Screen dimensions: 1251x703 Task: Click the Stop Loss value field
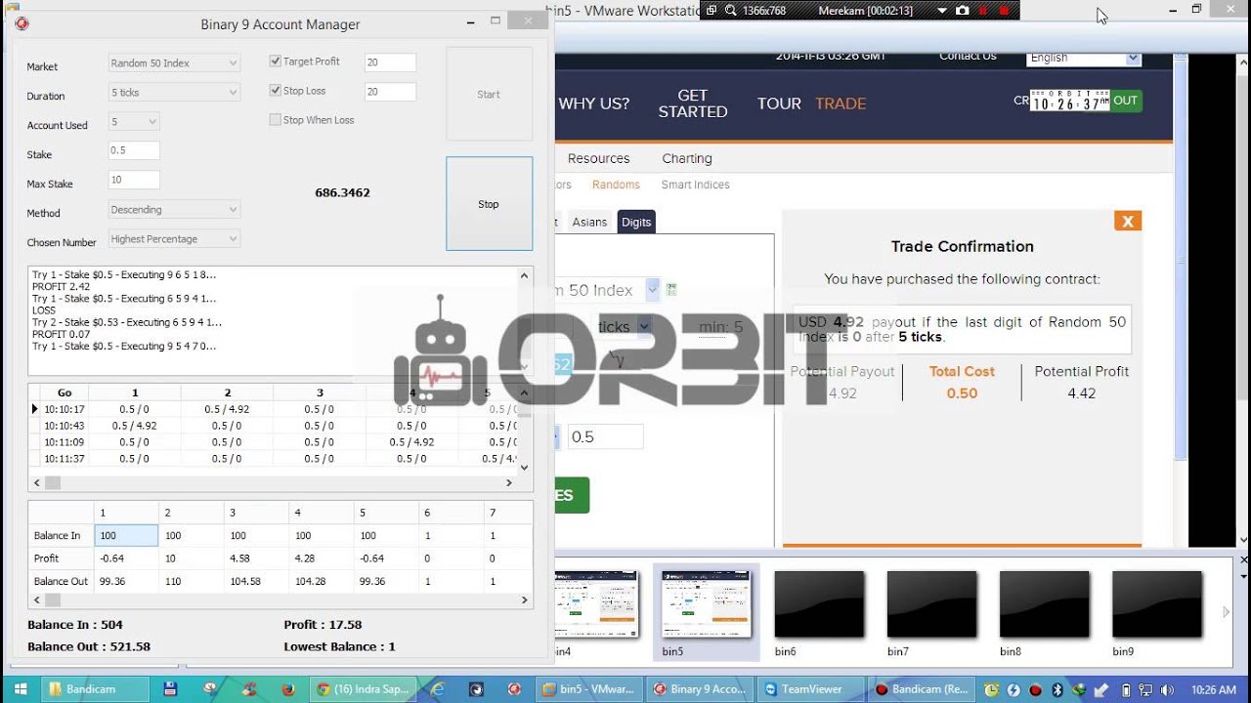390,92
